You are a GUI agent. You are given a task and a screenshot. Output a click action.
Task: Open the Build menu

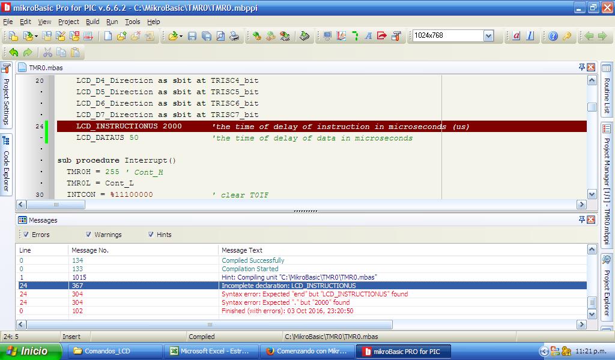[92, 22]
